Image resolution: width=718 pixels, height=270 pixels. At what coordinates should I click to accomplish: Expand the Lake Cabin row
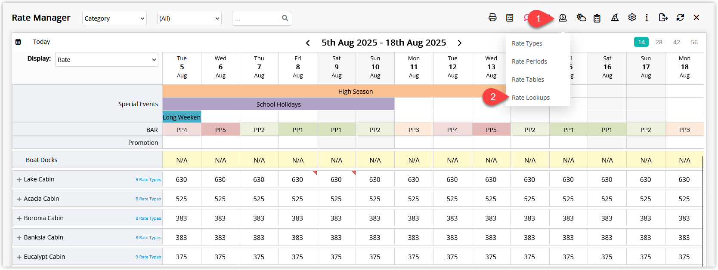pos(19,180)
